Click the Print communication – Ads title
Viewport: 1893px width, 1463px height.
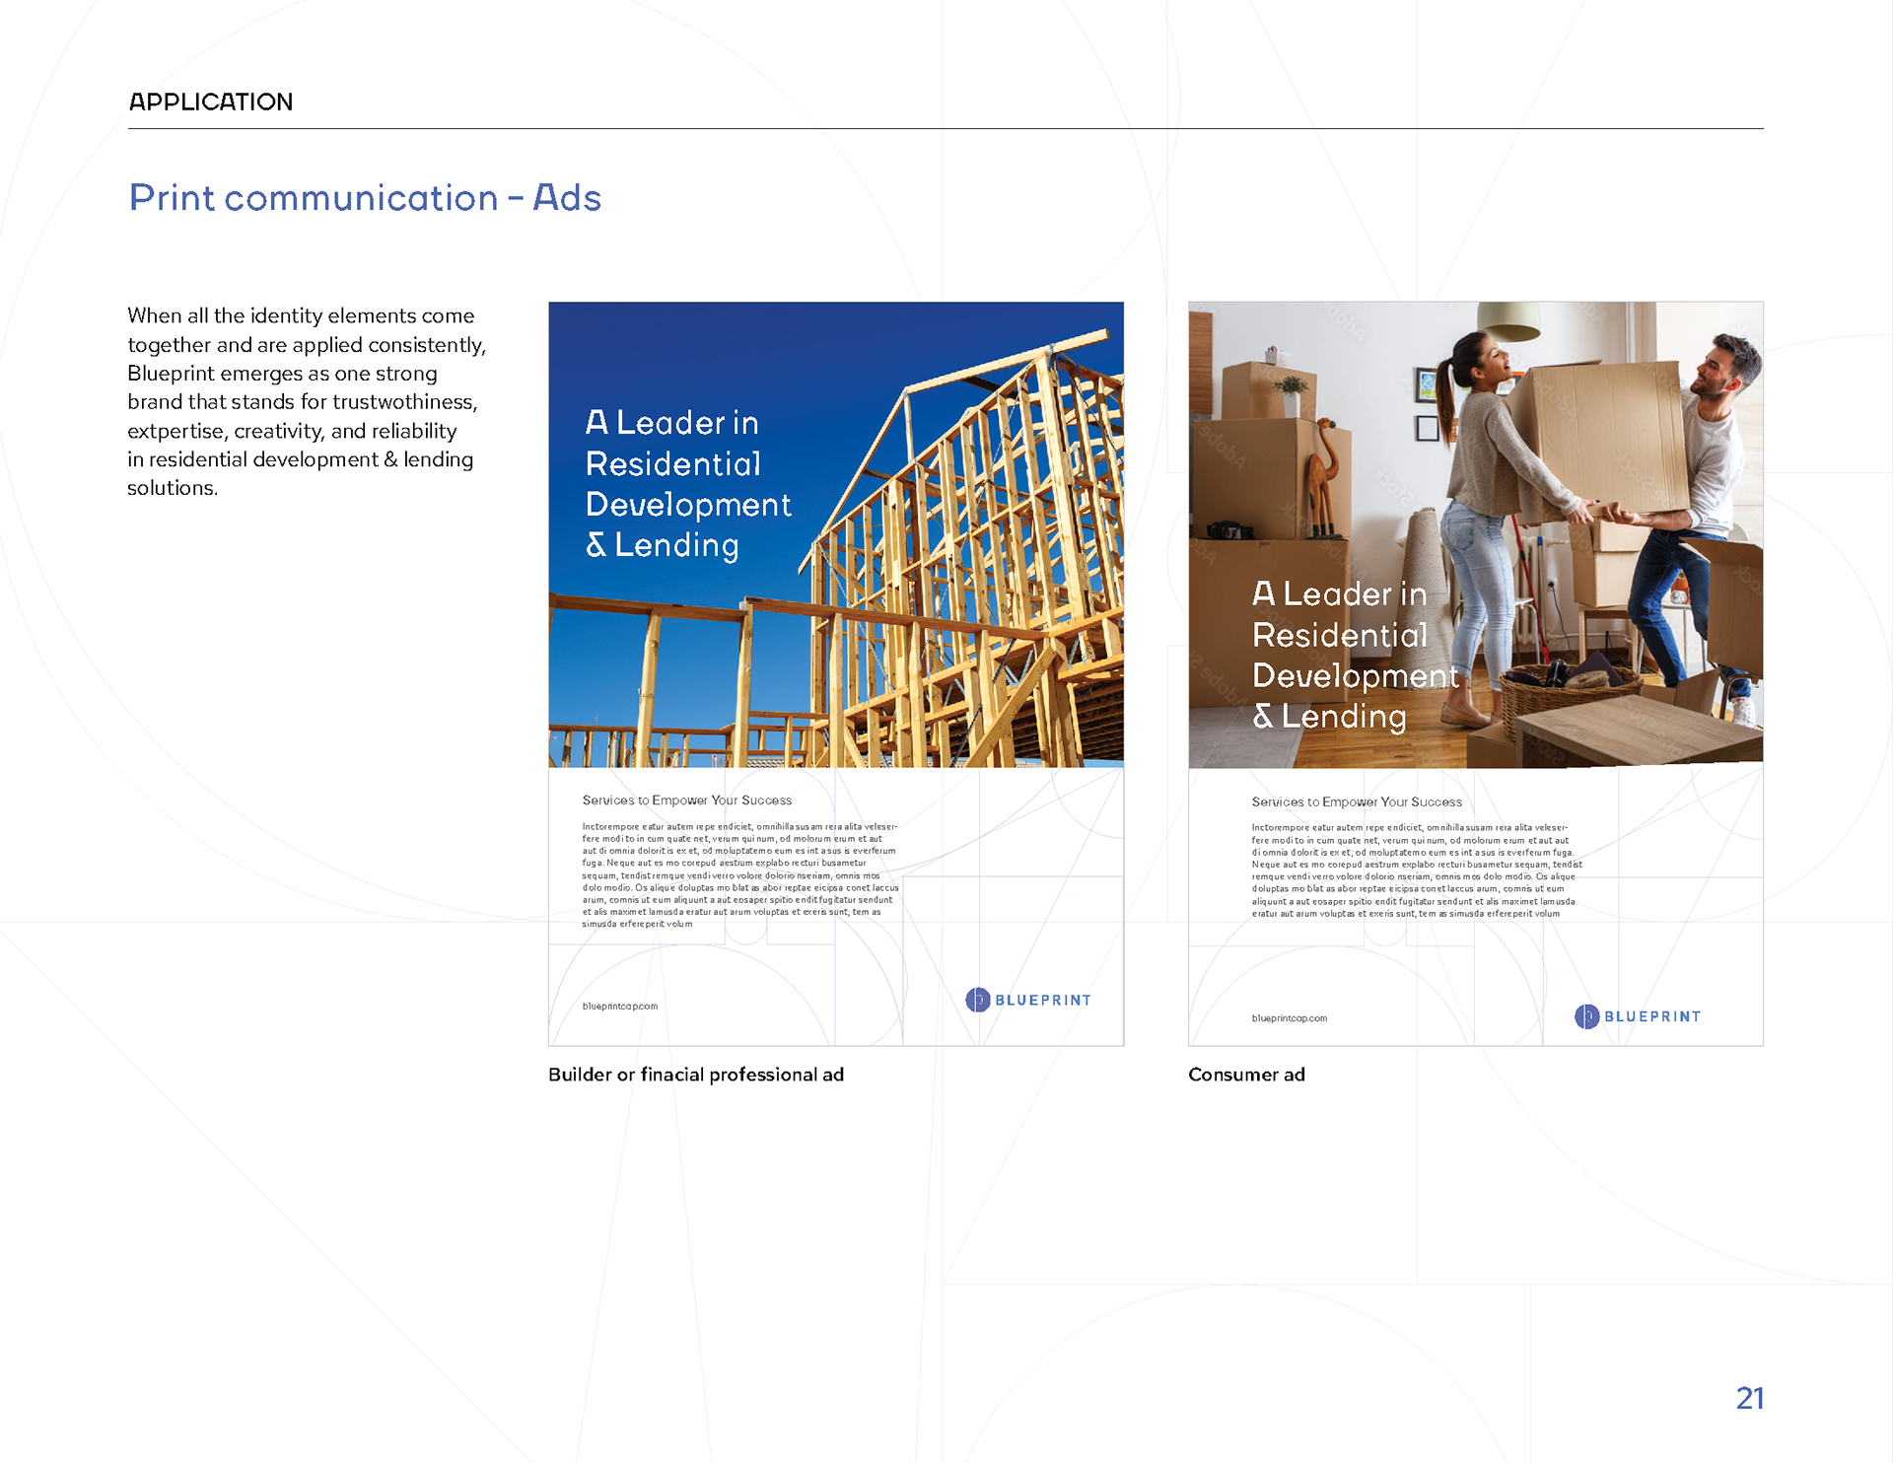click(365, 197)
